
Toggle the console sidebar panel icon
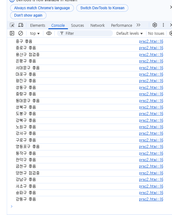point(12,33)
